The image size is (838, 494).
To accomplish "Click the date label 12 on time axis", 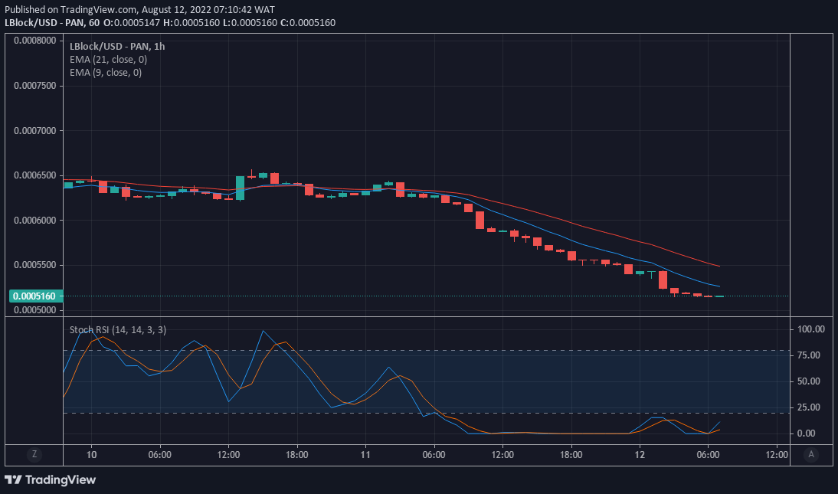I will pos(640,454).
